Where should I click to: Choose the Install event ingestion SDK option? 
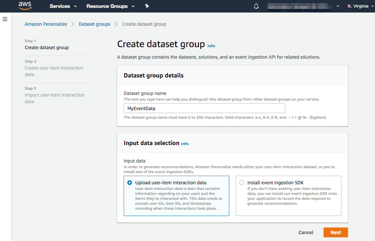(242, 182)
